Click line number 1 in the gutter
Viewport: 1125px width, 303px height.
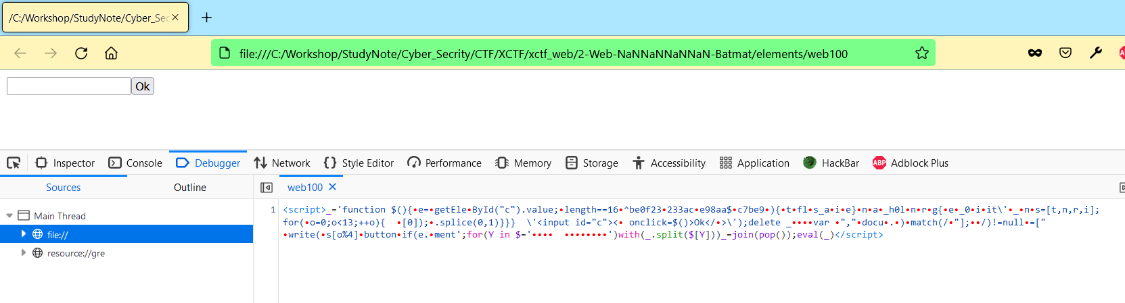(273, 210)
